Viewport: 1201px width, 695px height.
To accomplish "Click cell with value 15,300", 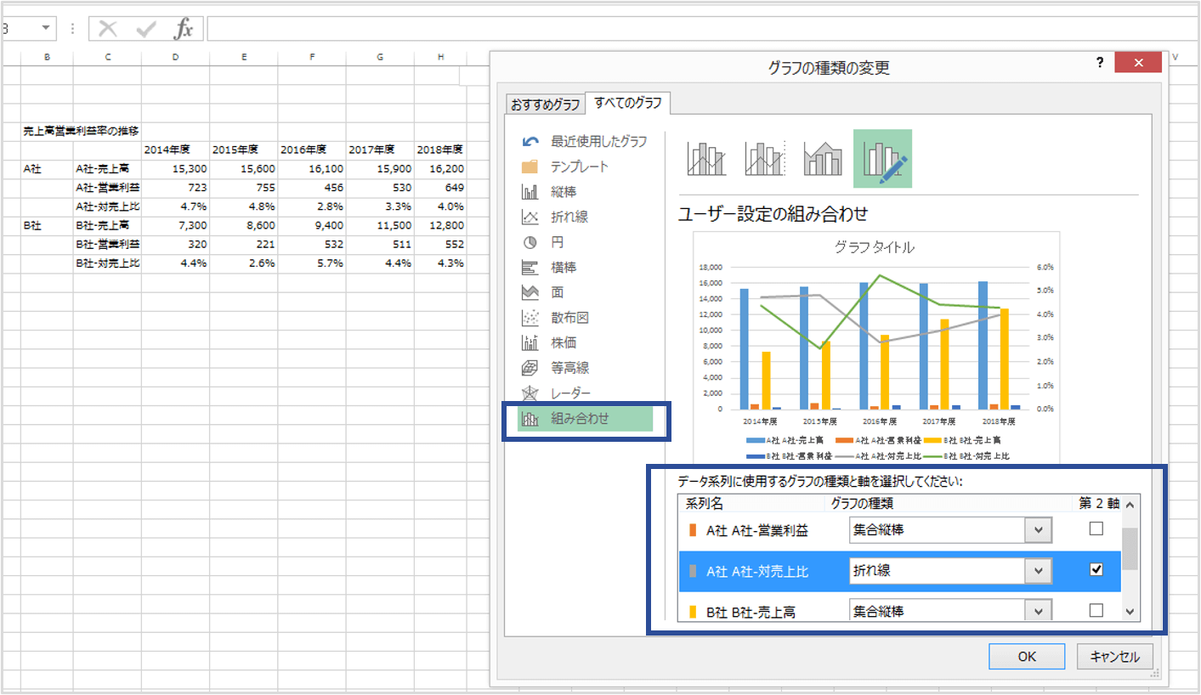I will [x=175, y=169].
